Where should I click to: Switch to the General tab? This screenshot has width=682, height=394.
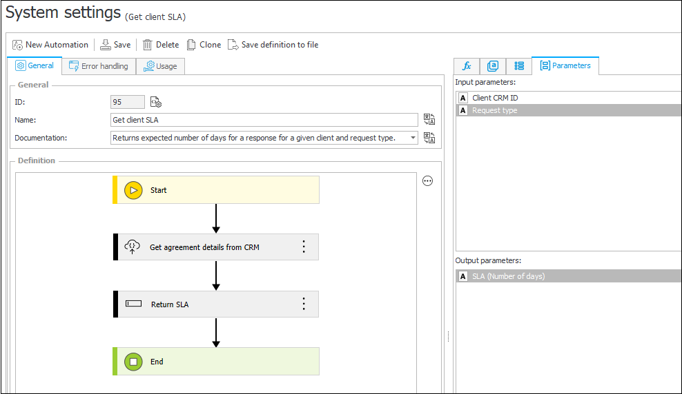[35, 65]
